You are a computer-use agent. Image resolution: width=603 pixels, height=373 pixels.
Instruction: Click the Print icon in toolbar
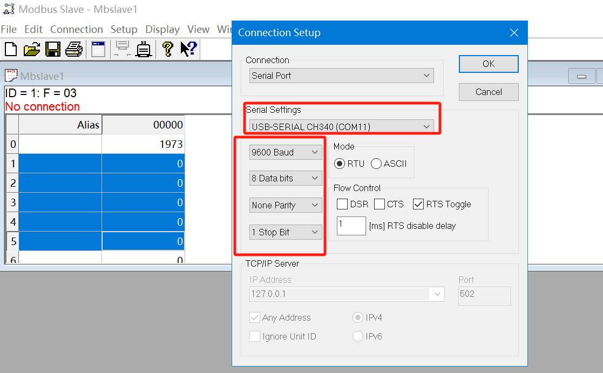pos(74,49)
